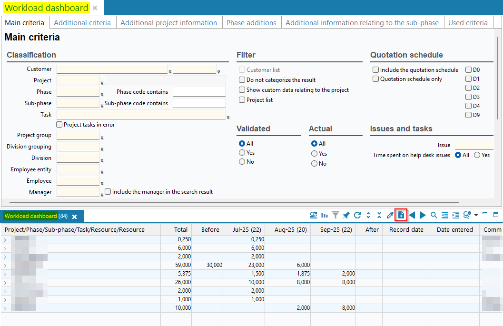
Task: Check 'Include the quotation schedule' option
Action: click(x=376, y=70)
